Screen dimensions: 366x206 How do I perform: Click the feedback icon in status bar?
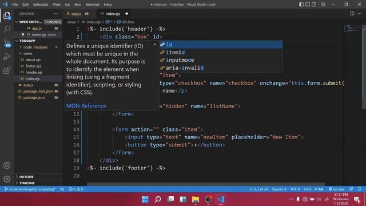(351, 189)
